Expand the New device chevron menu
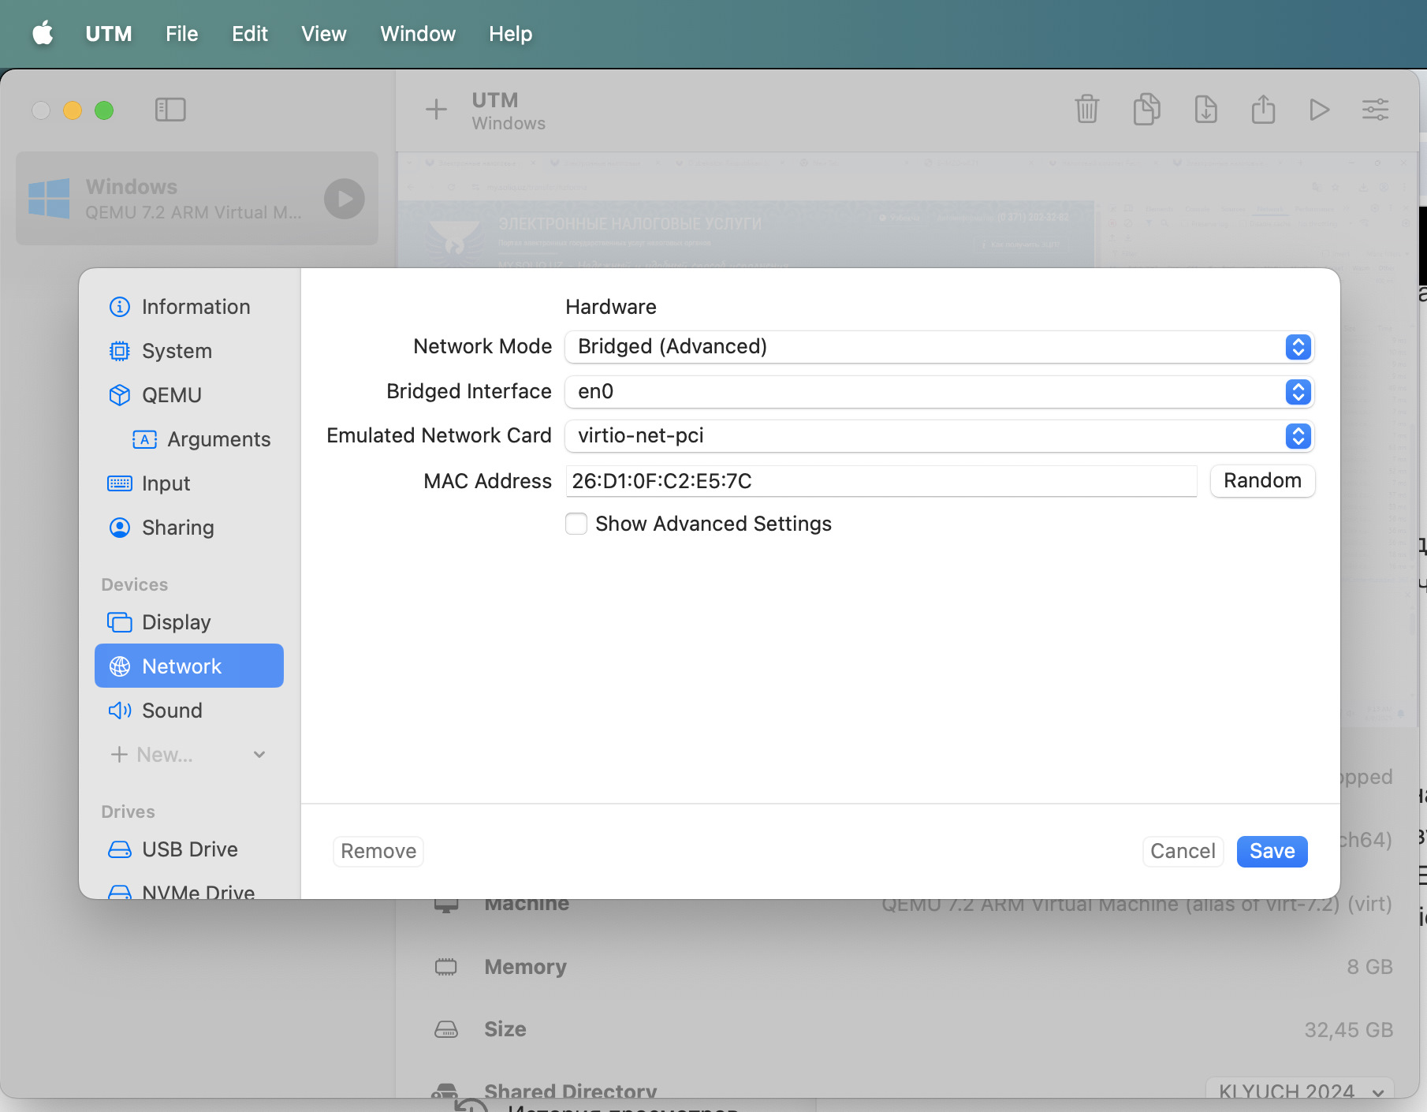 (259, 755)
